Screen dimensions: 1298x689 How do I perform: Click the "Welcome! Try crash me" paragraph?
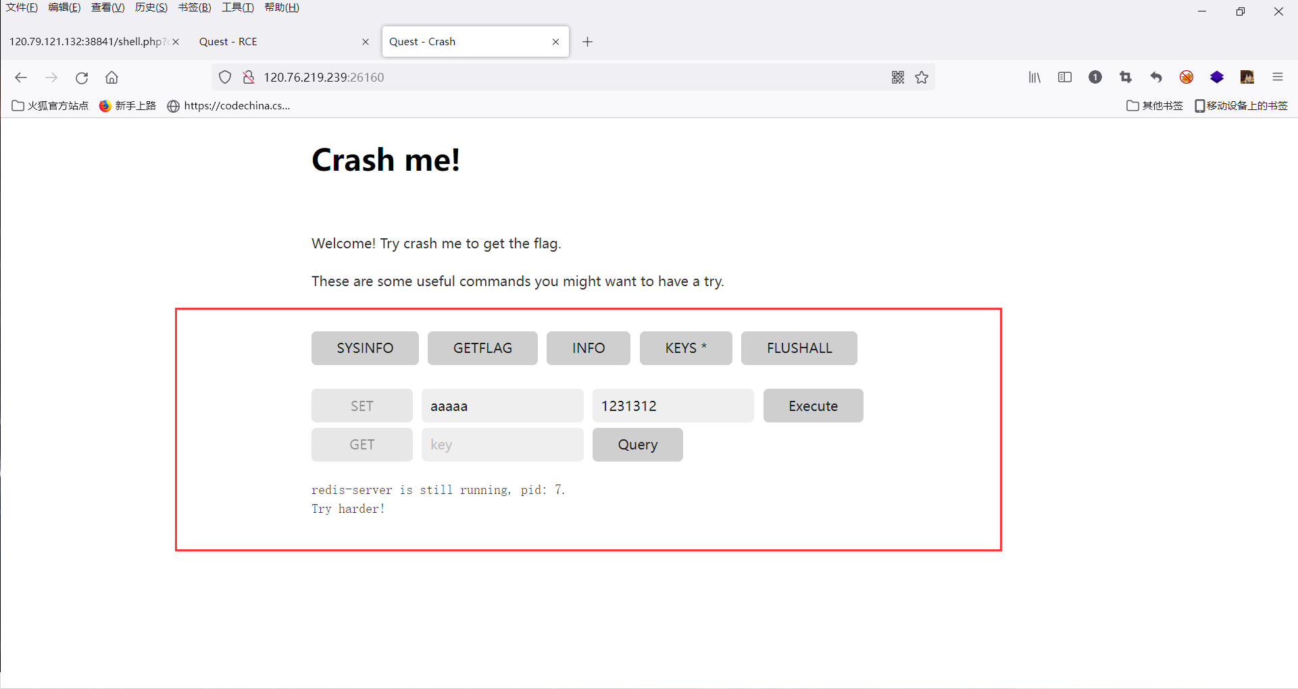(436, 244)
